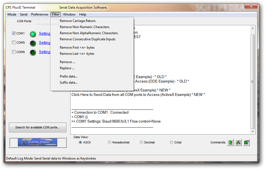Open COM5 Setting link
Image resolution: width=265 pixels, height=169 pixels.
point(44,43)
